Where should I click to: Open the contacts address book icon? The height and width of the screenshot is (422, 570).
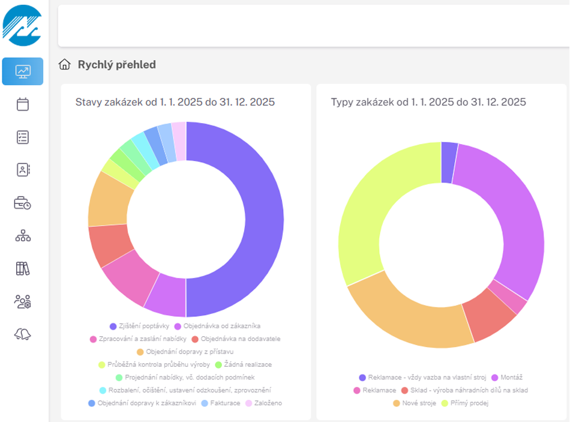(x=23, y=170)
